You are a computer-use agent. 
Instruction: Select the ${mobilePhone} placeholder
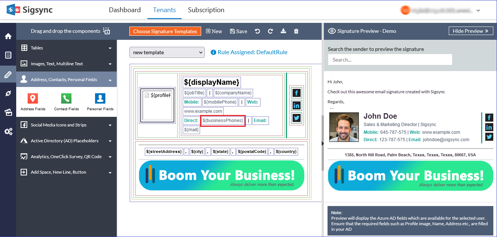[220, 102]
